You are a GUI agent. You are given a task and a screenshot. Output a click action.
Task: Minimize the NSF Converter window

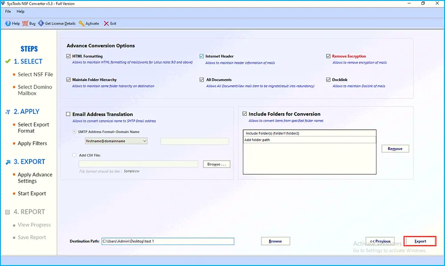click(409, 4)
